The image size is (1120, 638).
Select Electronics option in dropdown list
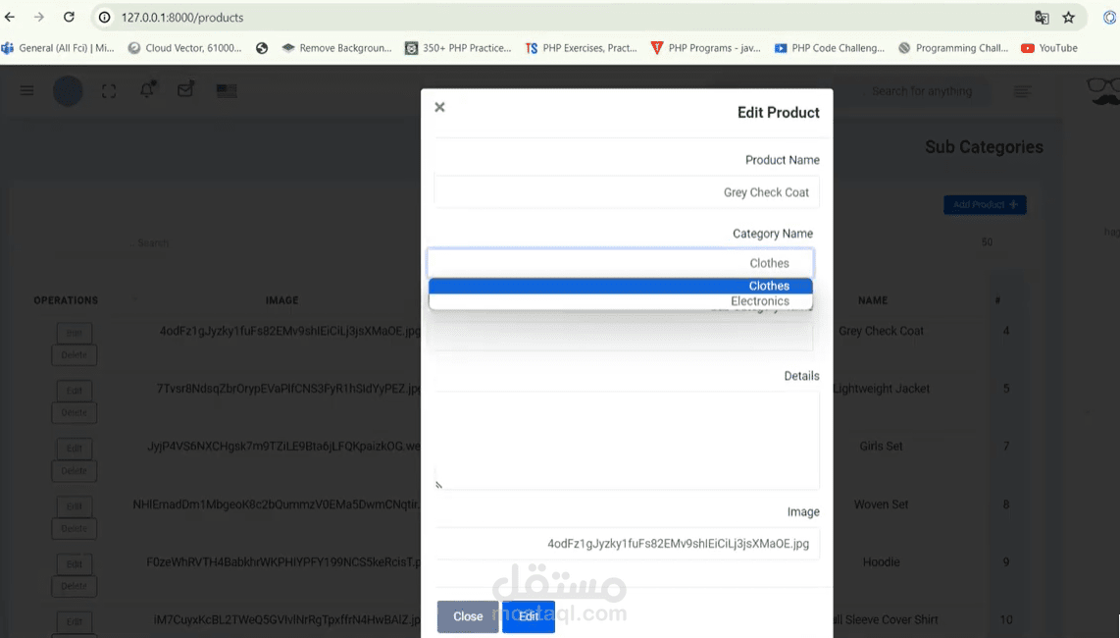(x=620, y=301)
